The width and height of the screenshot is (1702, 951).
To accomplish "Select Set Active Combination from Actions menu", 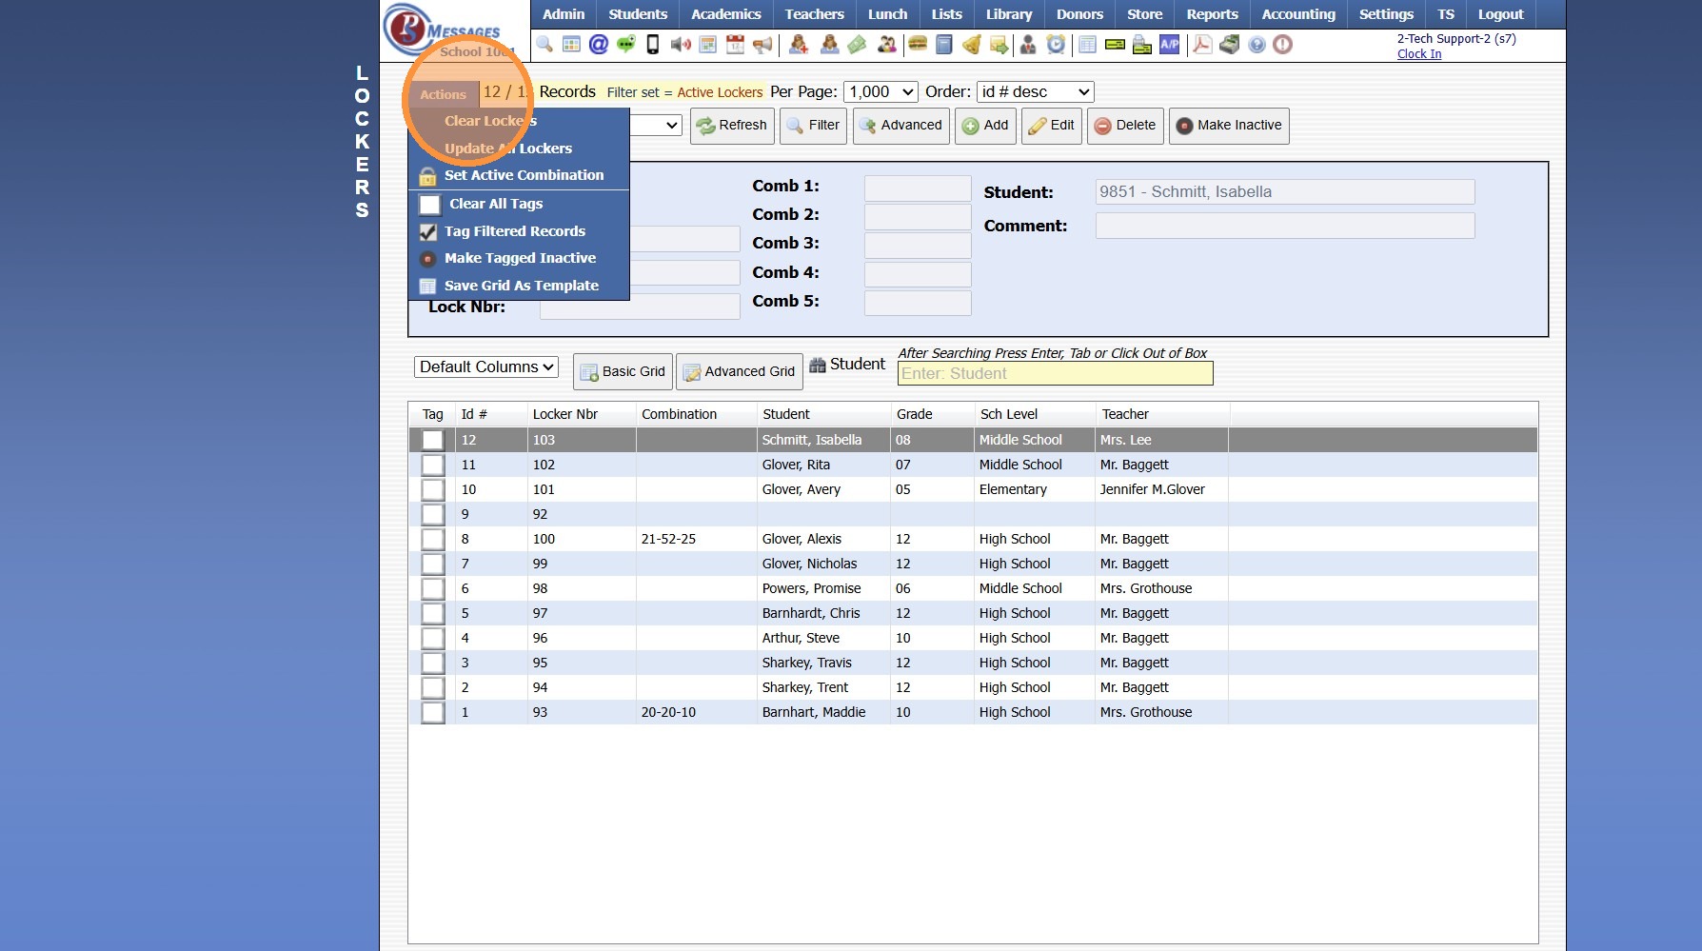I will pos(524,175).
